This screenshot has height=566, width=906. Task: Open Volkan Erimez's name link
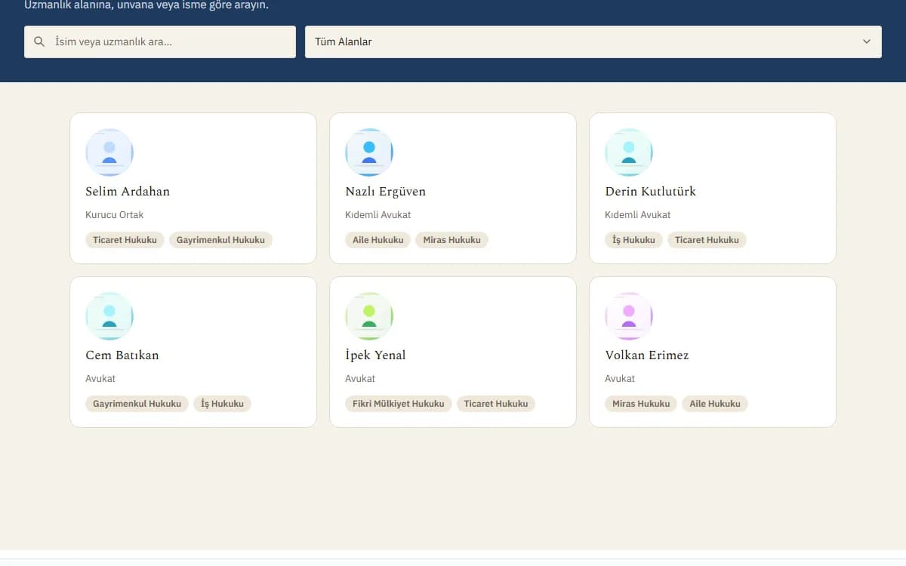point(647,355)
